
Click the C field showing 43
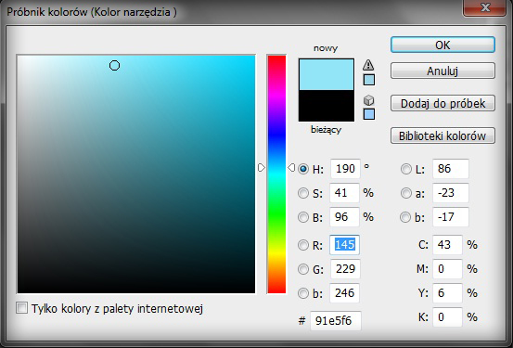447,245
